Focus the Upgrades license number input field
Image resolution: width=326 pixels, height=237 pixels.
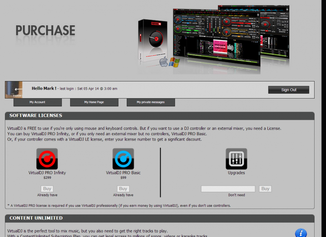(x=228, y=189)
